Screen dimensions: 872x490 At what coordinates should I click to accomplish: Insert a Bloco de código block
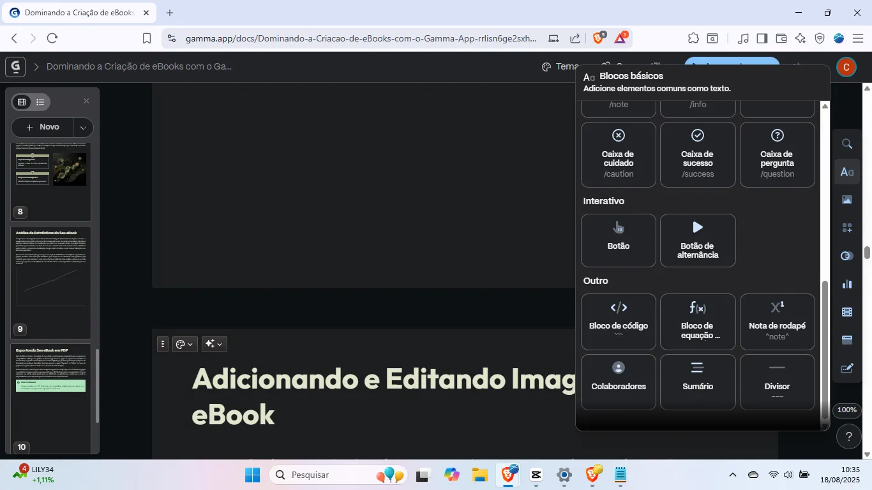coord(618,322)
